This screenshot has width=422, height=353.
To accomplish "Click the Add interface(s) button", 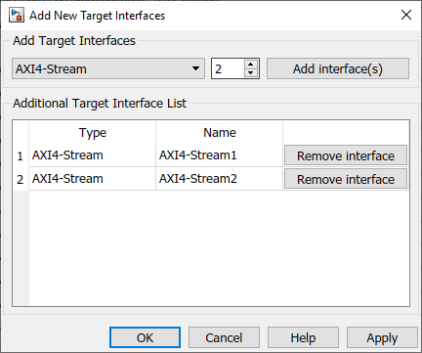I will 338,68.
